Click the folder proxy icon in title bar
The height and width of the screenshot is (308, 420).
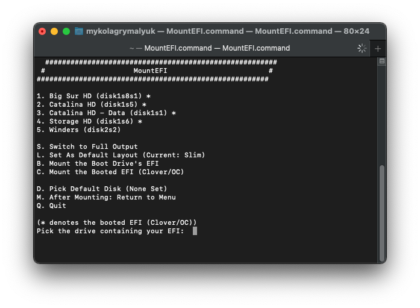79,31
